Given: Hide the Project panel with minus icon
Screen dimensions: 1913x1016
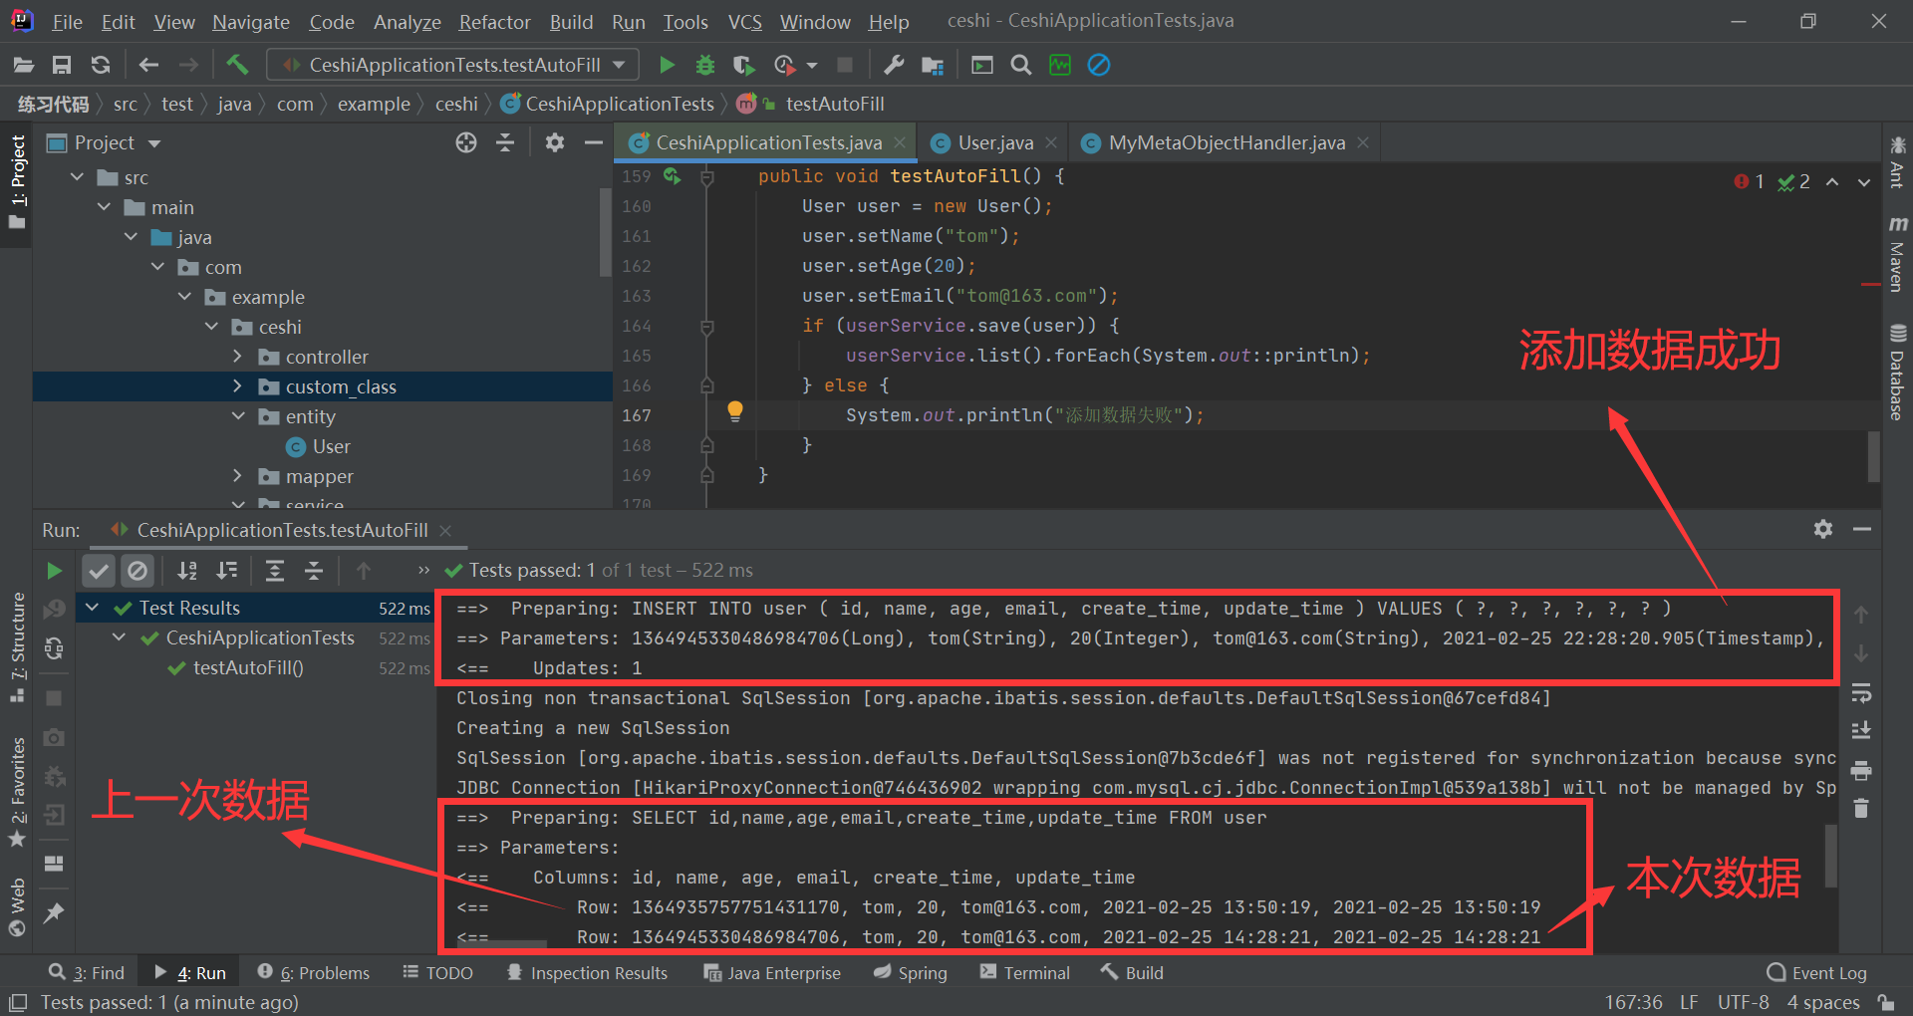Looking at the screenshot, I should pyautogui.click(x=594, y=142).
